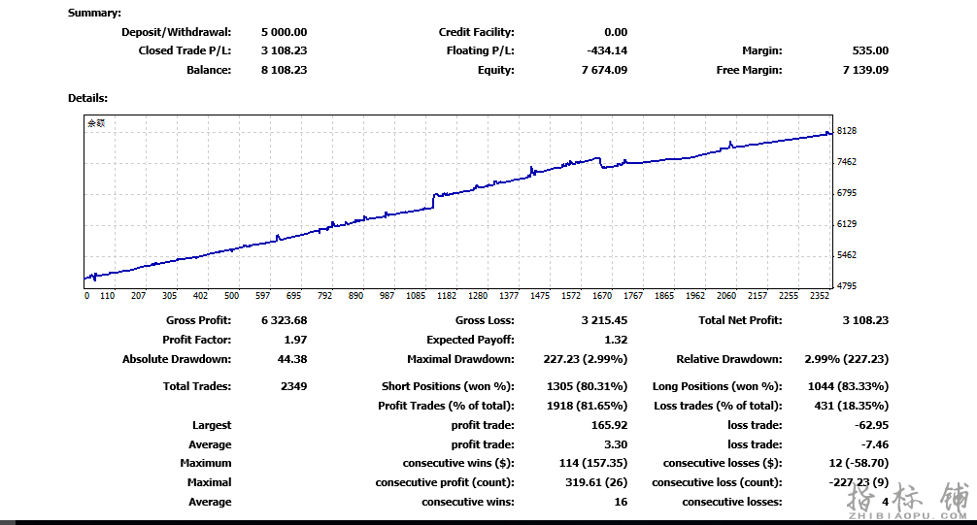The height and width of the screenshot is (525, 977).
Task: Click the Maximal Drawdown label
Action: tap(460, 359)
